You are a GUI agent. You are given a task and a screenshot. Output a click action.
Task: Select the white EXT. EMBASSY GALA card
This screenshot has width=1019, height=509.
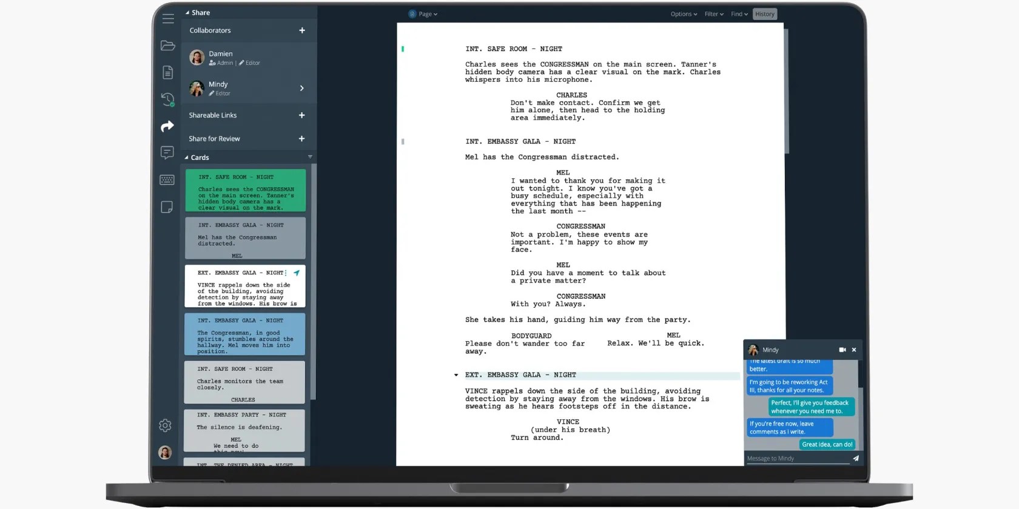coord(245,286)
